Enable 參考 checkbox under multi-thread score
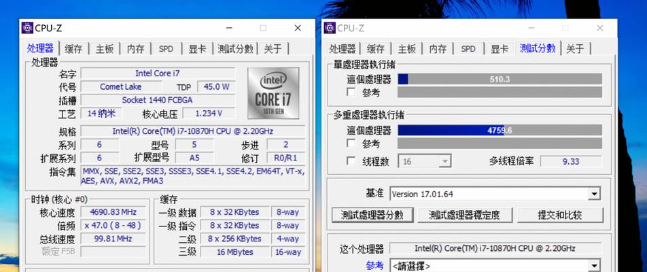This screenshot has height=272, width=647. (x=351, y=143)
